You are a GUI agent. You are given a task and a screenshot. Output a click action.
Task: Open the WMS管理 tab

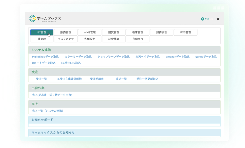[x=90, y=32]
